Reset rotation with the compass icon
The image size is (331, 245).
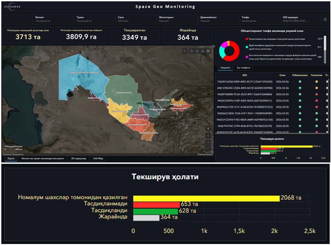[x=208, y=128]
